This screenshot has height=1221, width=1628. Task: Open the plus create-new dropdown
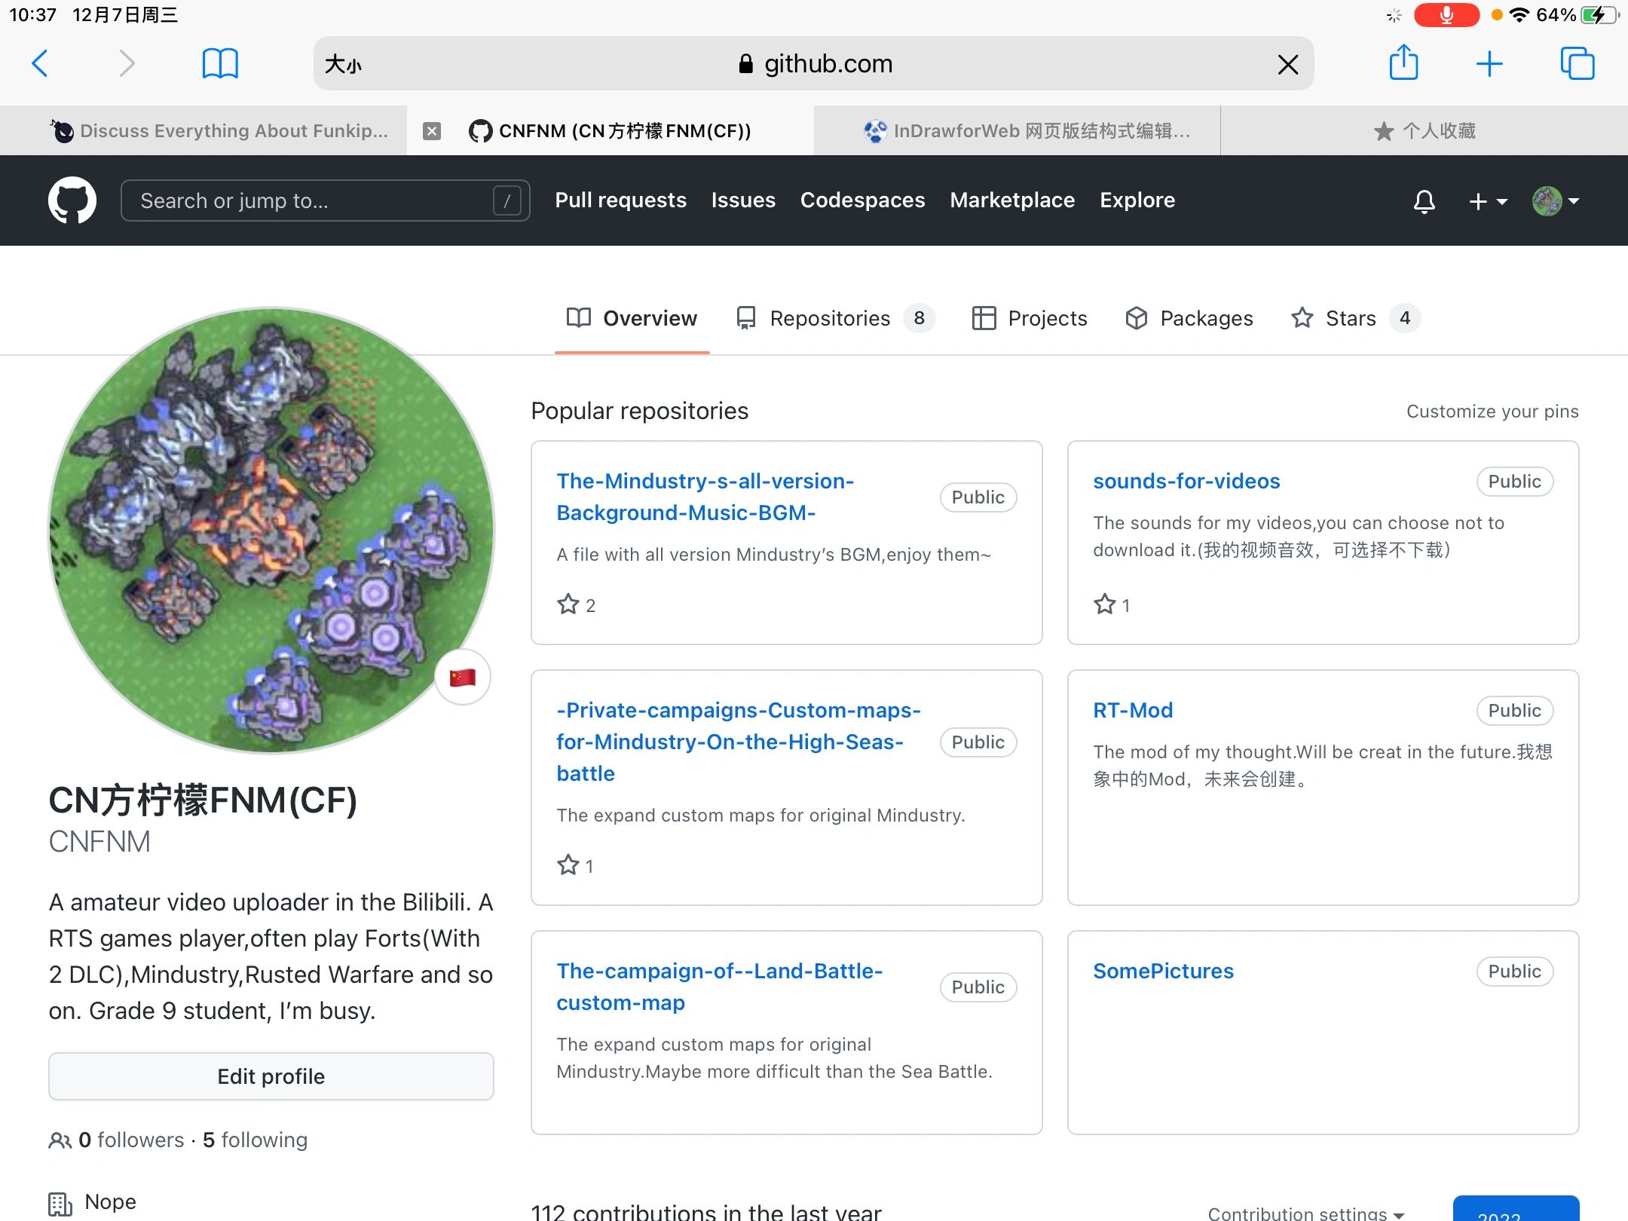1487,201
